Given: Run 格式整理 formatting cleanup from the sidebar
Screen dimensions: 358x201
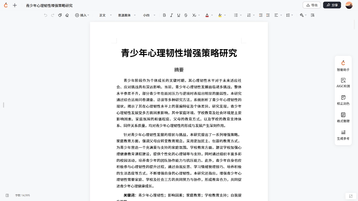Looking at the screenshot, I should click(343, 117).
